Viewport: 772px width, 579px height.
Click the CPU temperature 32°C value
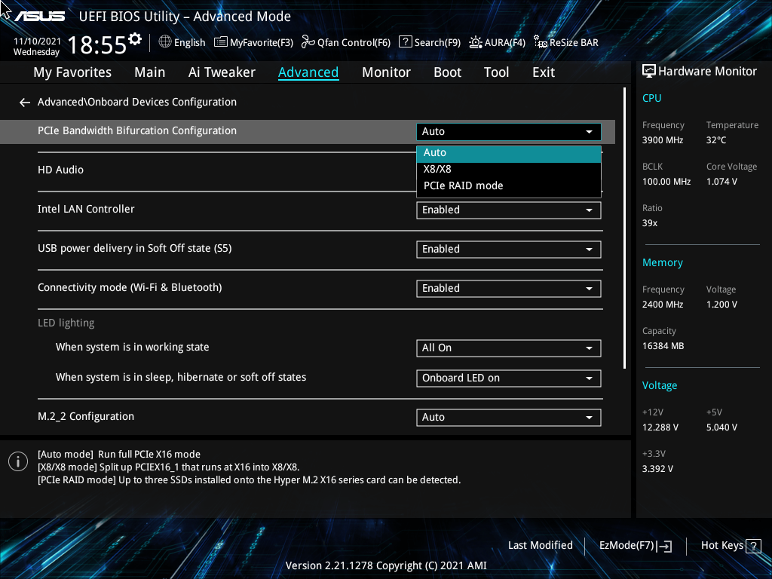(716, 140)
